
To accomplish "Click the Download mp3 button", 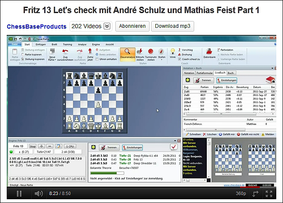I will click(173, 26).
